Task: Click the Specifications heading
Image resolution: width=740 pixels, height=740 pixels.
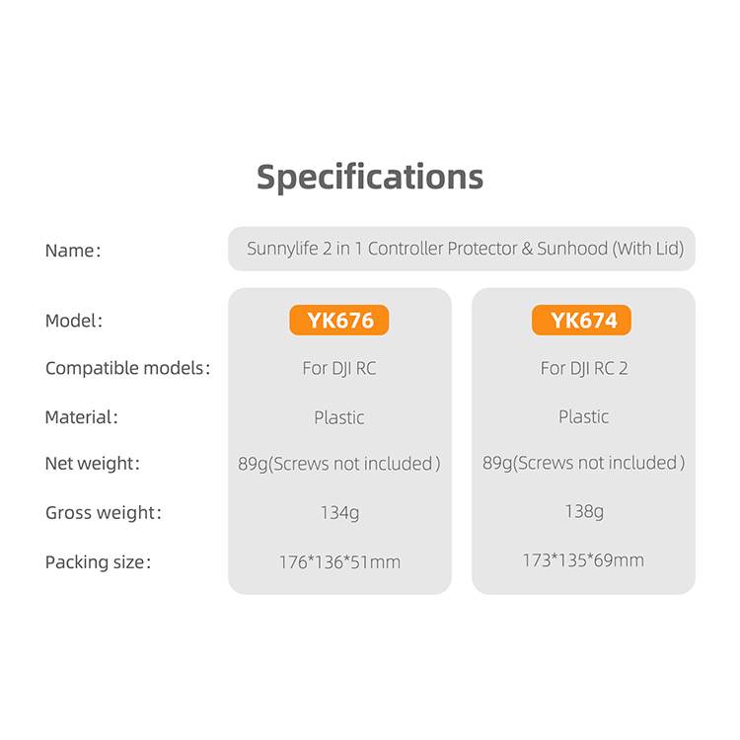Action: 370,177
